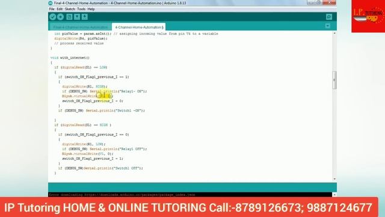
Task: Open the Sketch menu
Action: [x=70, y=9]
